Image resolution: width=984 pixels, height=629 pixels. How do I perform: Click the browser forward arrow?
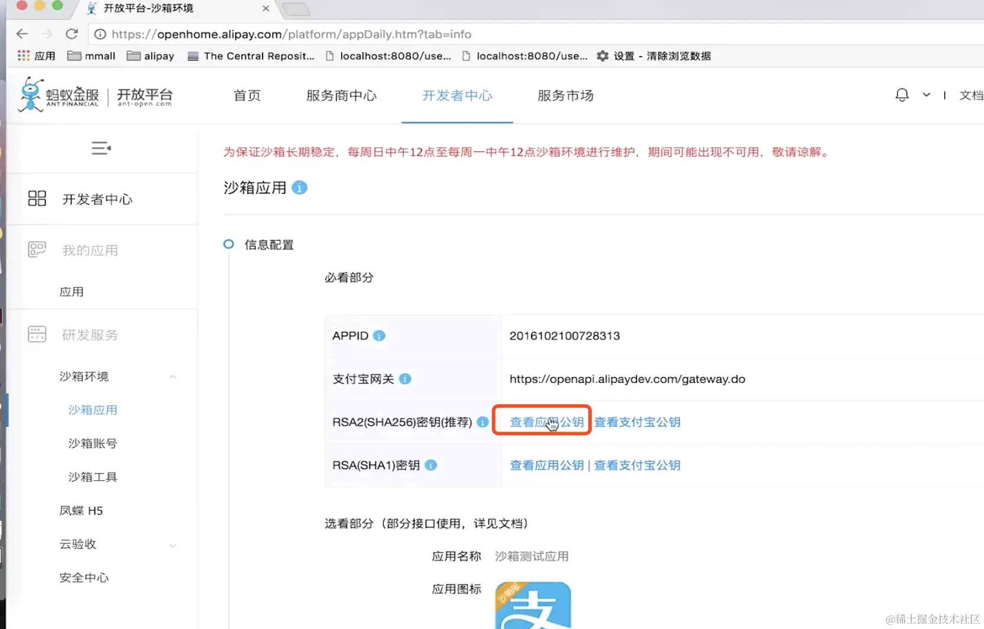click(x=47, y=34)
